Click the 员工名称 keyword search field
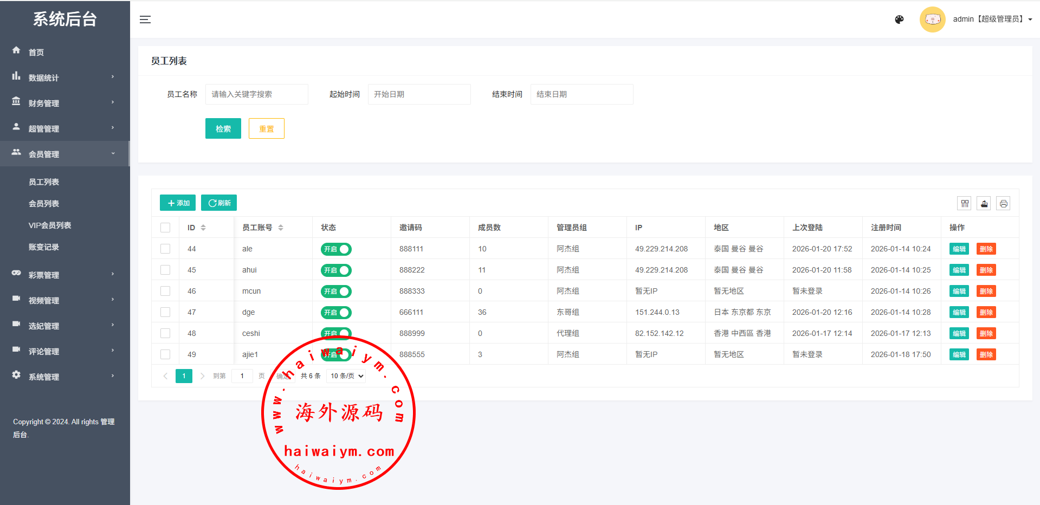 click(256, 94)
